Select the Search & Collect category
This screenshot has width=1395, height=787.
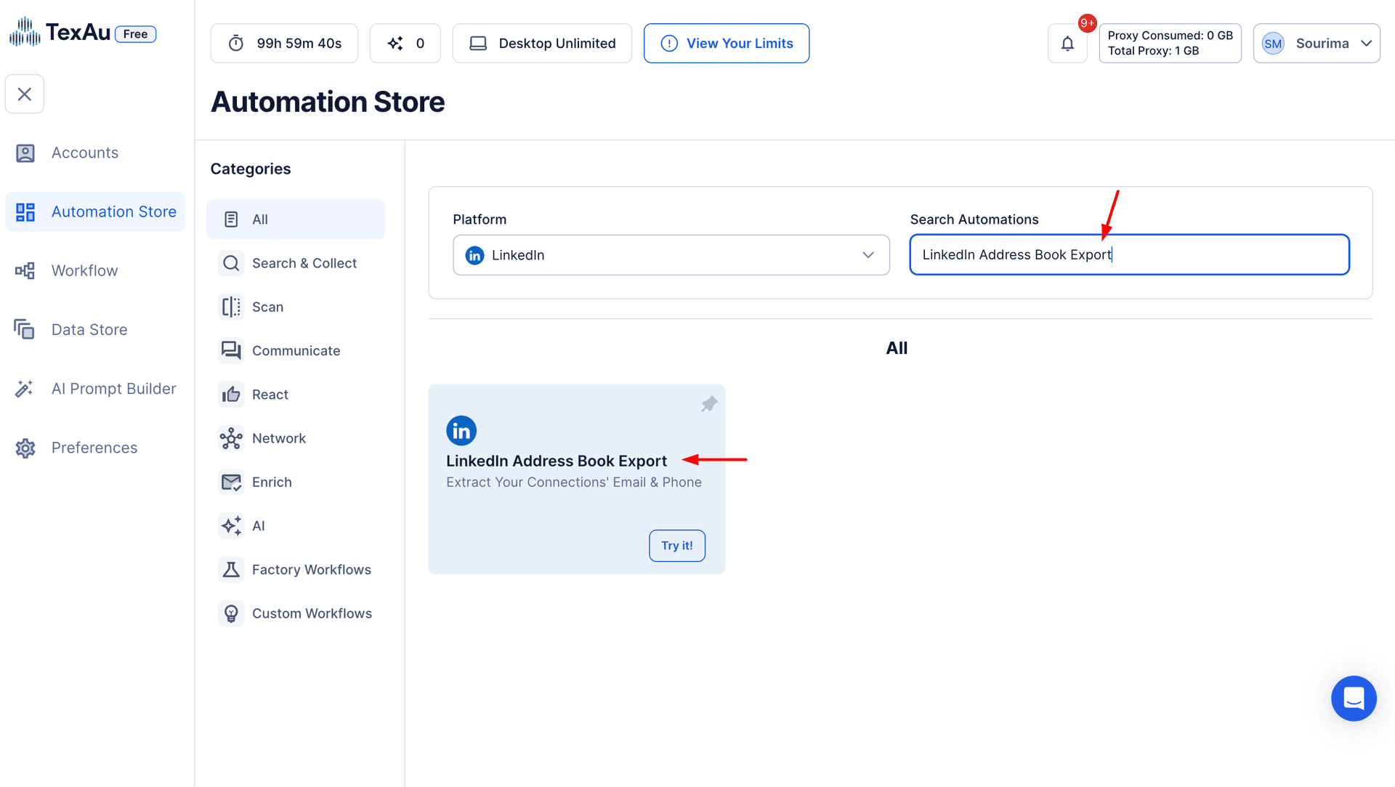(x=296, y=262)
